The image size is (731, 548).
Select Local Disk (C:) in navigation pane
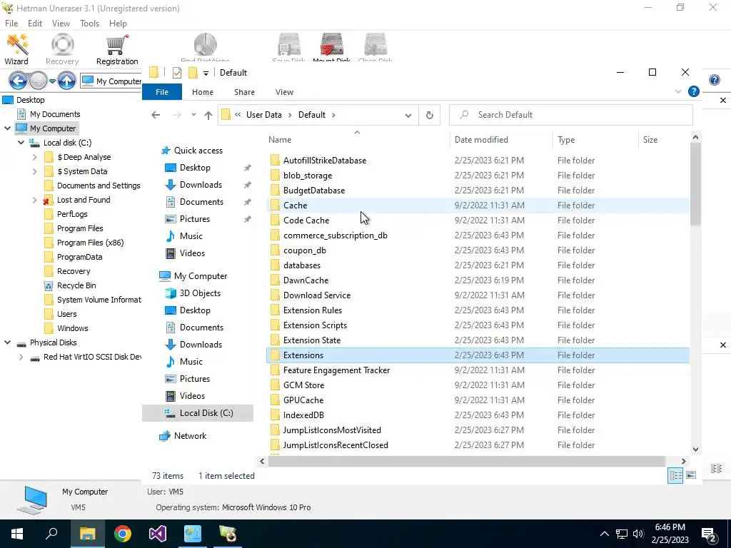[198, 413]
